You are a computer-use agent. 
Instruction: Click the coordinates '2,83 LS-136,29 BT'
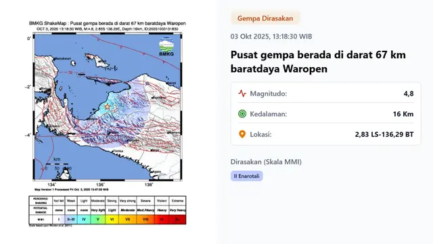[x=384, y=134]
